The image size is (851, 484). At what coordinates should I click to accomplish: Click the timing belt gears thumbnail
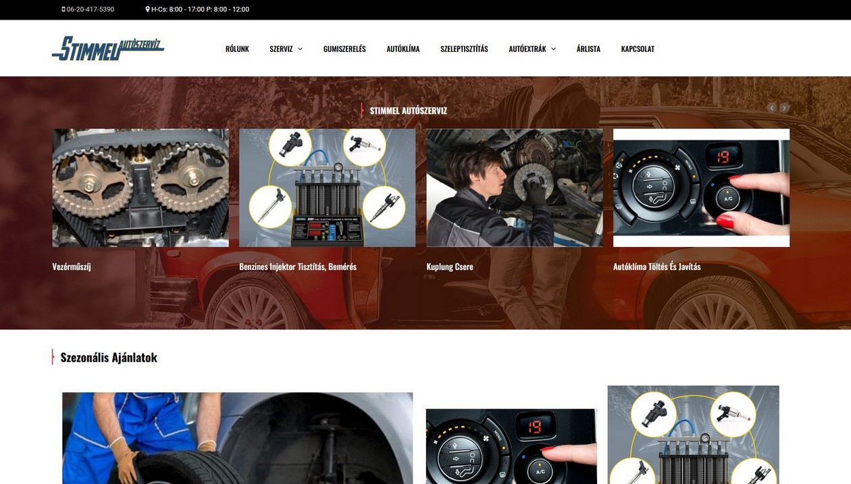pos(140,188)
